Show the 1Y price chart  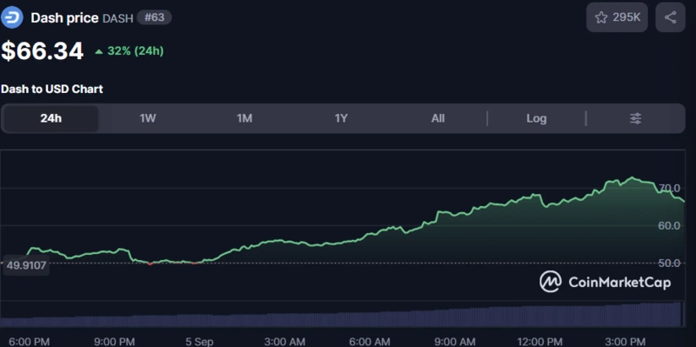341,118
